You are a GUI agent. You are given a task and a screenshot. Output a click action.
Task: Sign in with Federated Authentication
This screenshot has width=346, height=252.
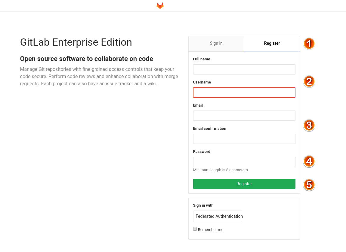[x=218, y=216]
